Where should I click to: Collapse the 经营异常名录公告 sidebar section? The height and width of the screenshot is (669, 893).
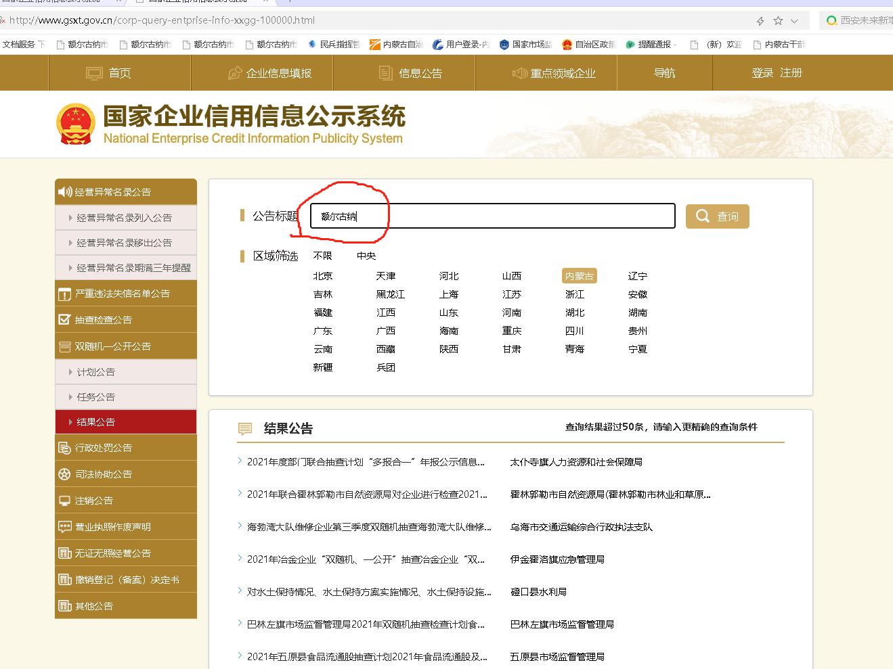pos(126,192)
